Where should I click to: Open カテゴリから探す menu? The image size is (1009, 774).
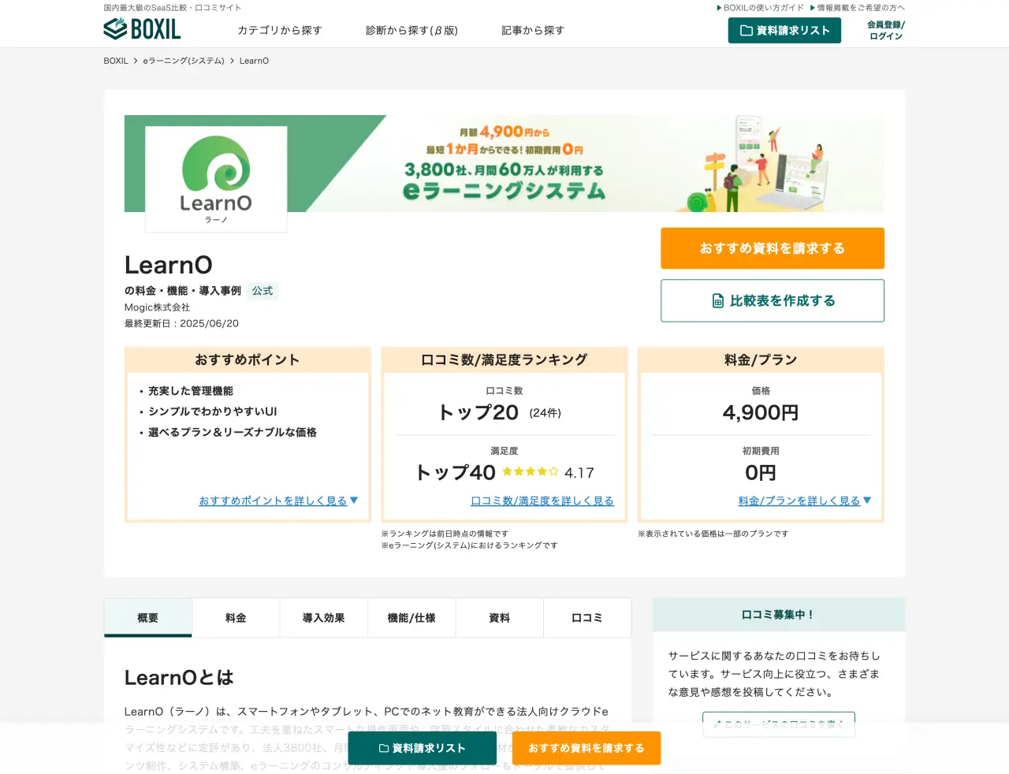click(280, 31)
